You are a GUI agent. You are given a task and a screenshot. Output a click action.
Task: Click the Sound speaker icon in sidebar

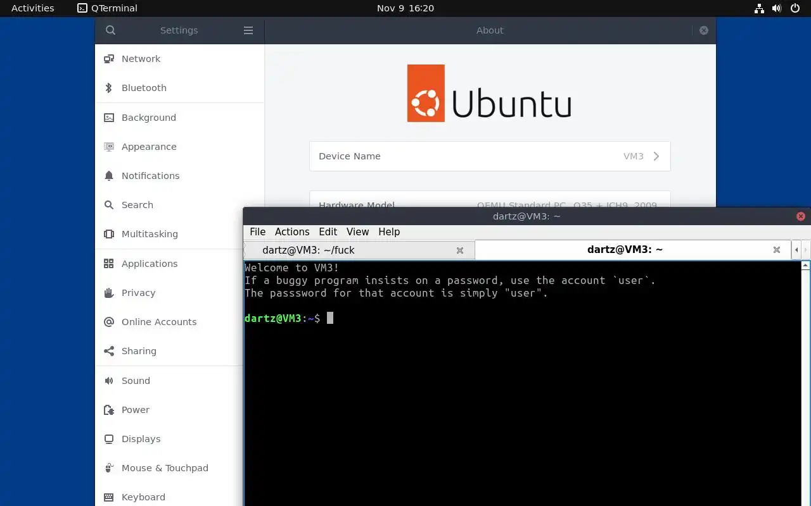(x=109, y=381)
